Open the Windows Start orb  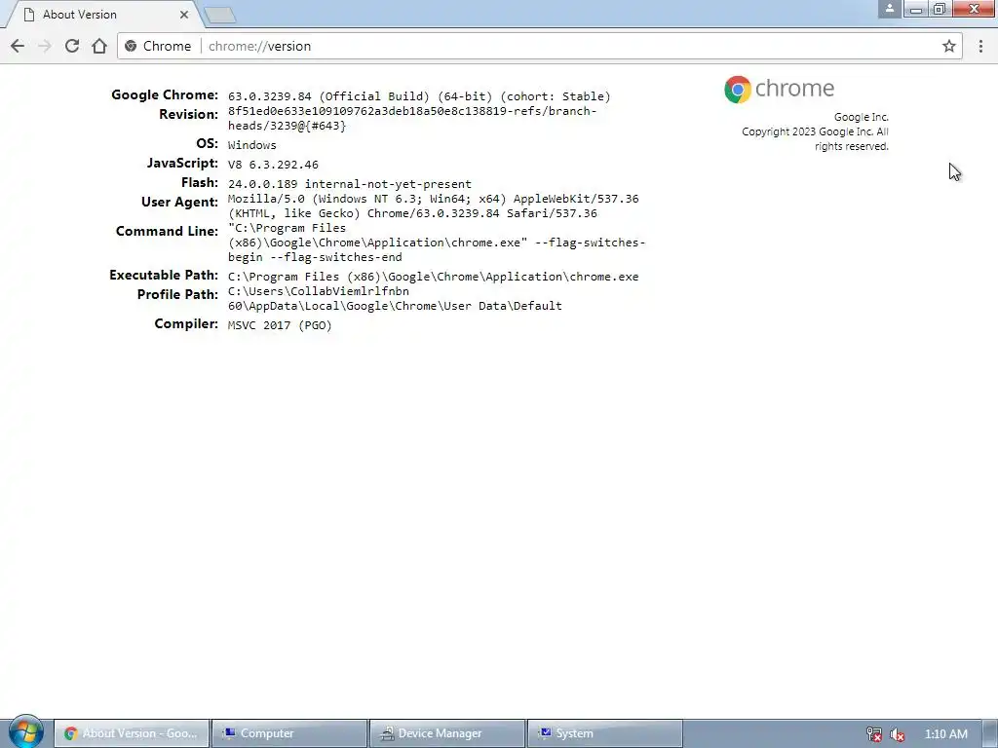click(25, 732)
